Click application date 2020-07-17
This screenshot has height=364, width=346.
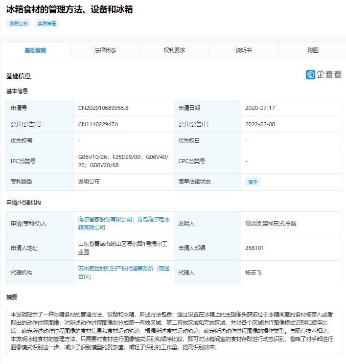click(x=260, y=108)
